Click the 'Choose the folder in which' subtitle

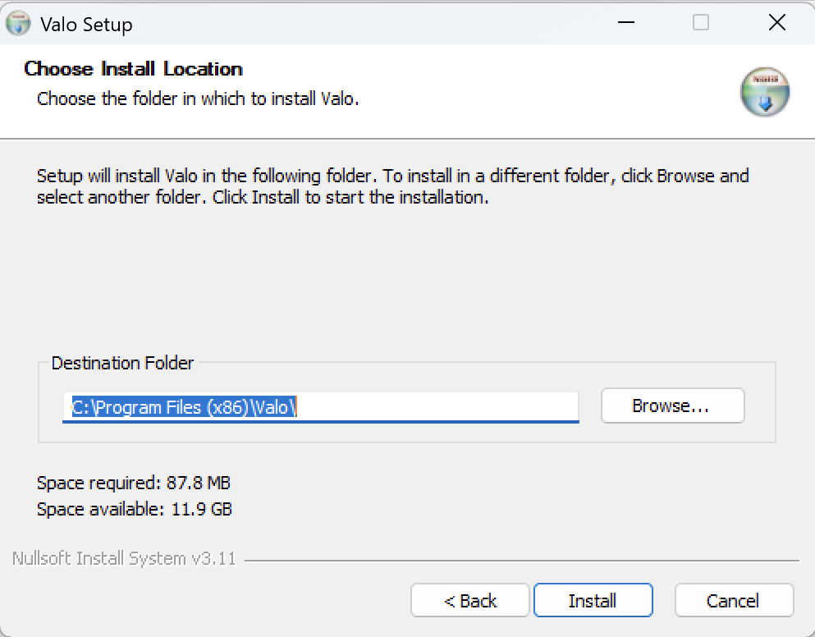click(198, 99)
